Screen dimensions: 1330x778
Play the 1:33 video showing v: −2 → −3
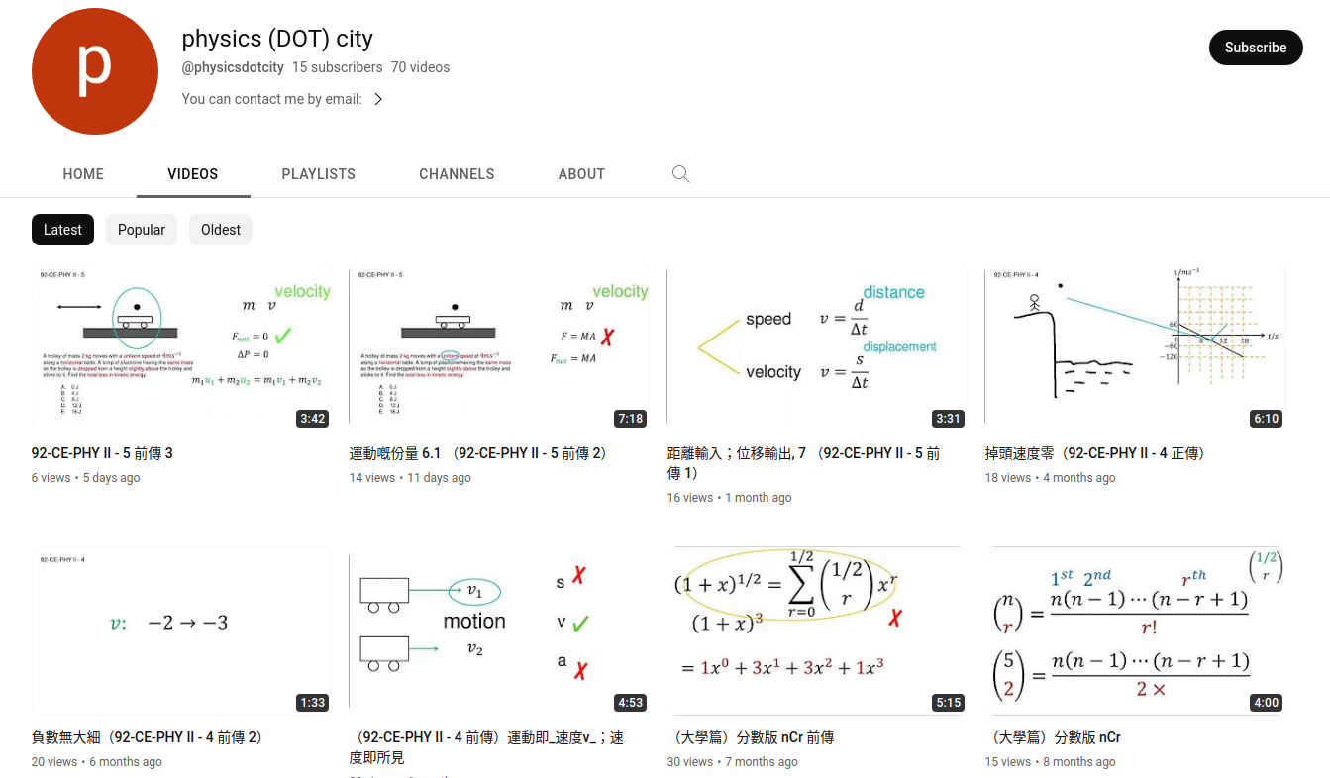[181, 631]
